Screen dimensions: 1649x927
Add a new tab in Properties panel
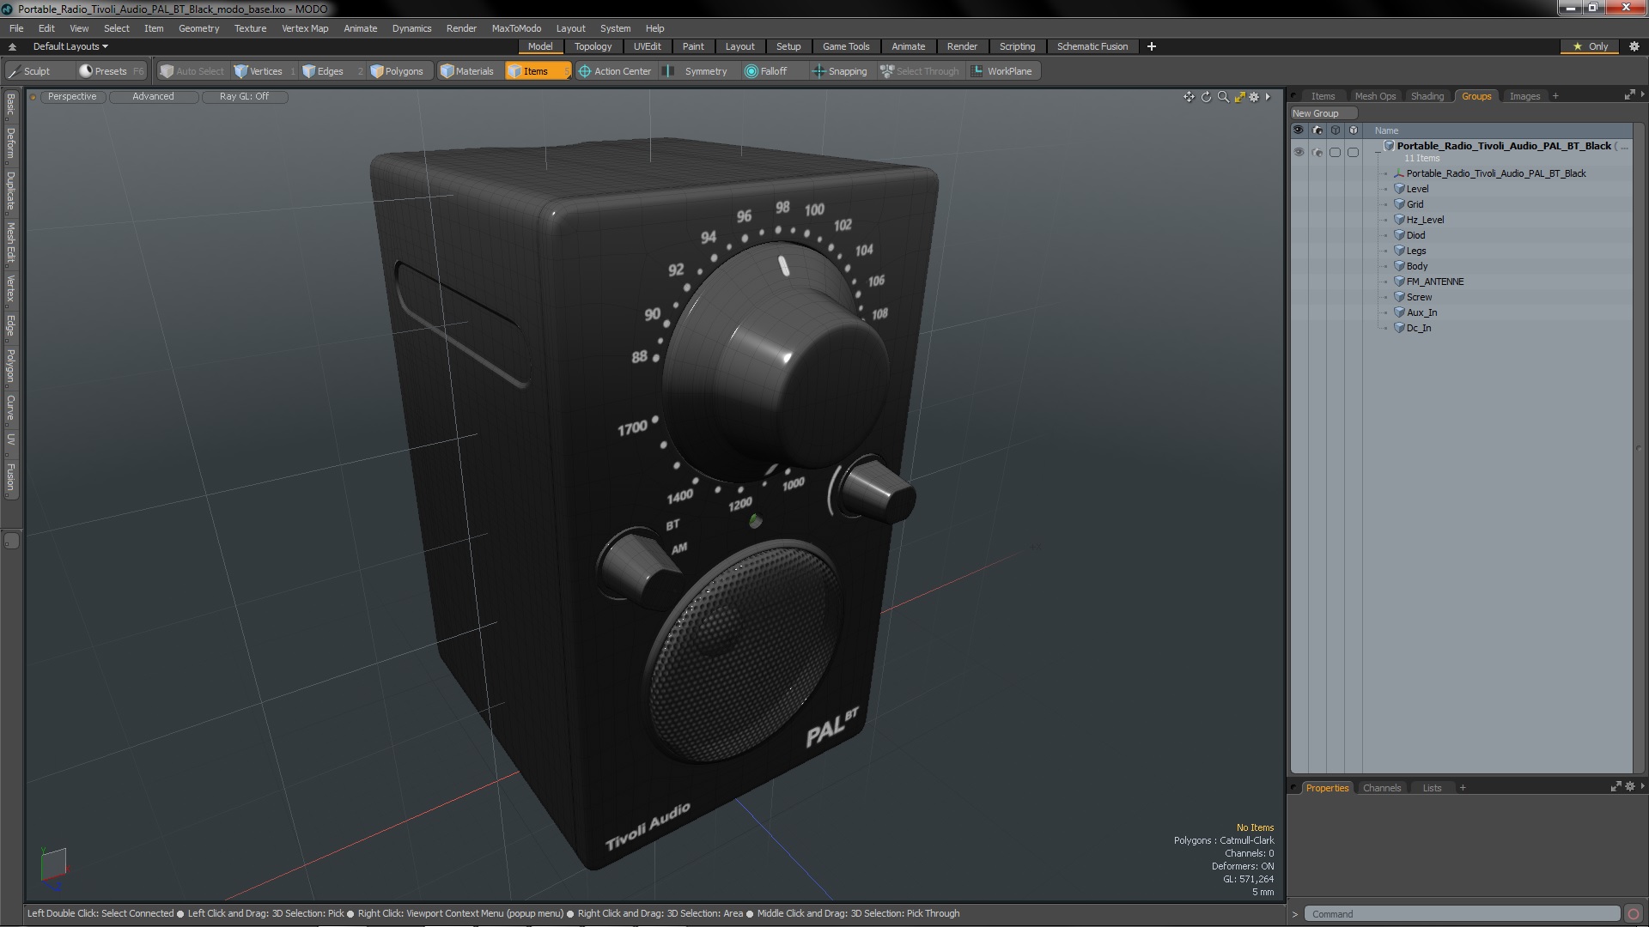point(1463,788)
